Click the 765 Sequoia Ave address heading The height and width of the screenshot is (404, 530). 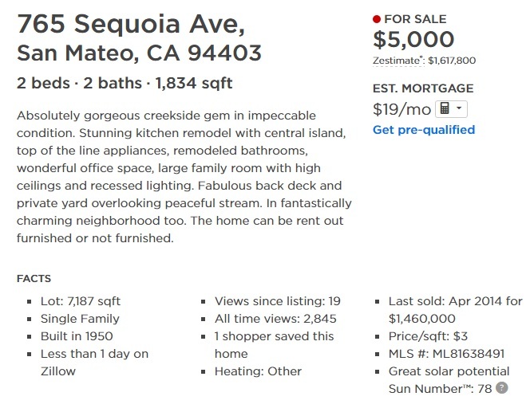tap(131, 24)
